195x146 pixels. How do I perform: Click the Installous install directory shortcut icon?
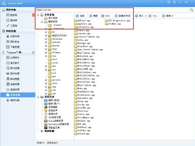(x=46, y=124)
